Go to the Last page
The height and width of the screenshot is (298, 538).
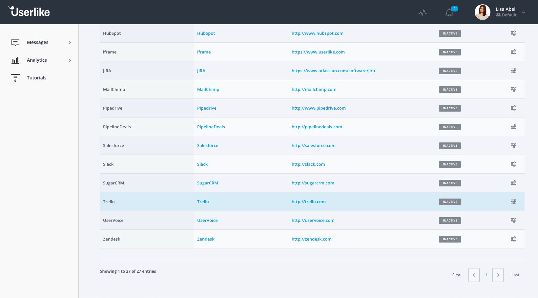(x=515, y=275)
